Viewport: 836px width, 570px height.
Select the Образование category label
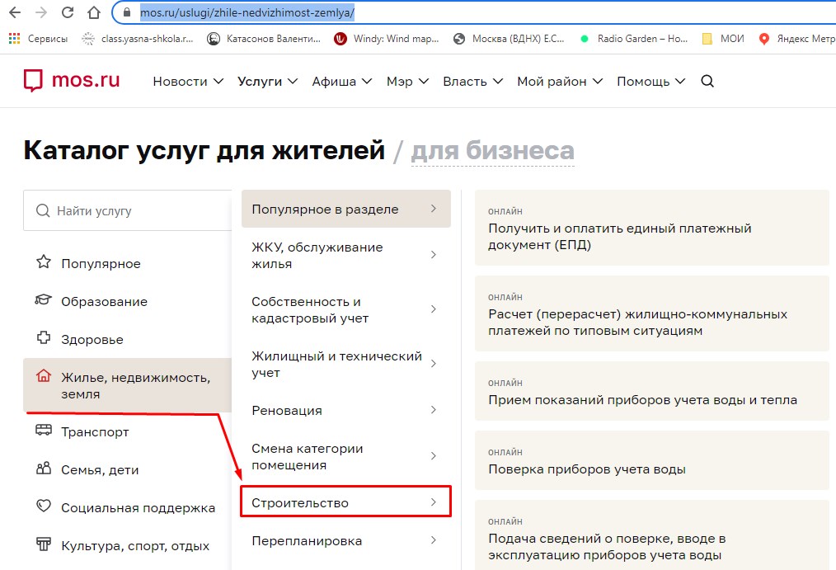point(104,301)
